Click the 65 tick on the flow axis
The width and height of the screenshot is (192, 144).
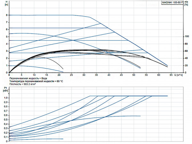click(171, 75)
